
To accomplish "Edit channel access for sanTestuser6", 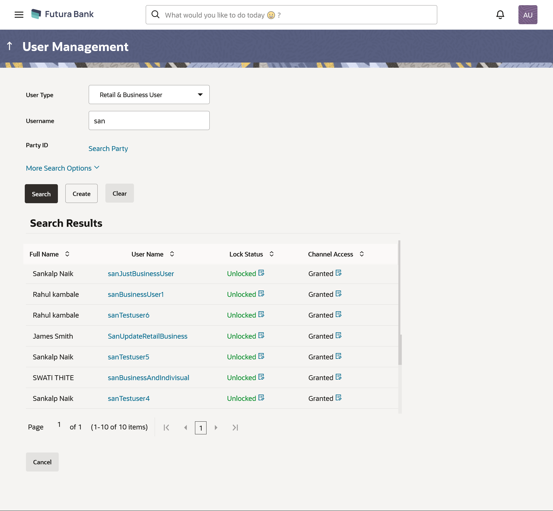I will 338,314.
